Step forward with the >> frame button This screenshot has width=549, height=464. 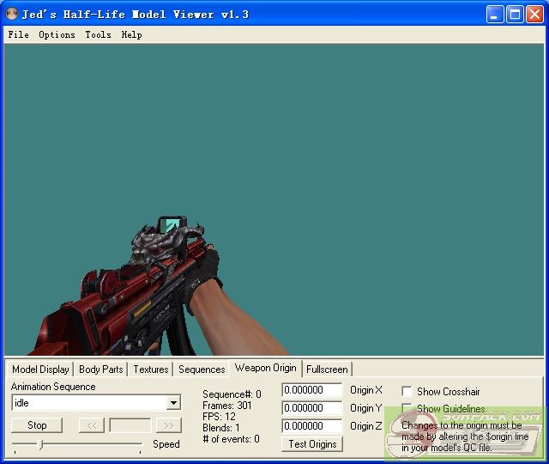(x=168, y=424)
